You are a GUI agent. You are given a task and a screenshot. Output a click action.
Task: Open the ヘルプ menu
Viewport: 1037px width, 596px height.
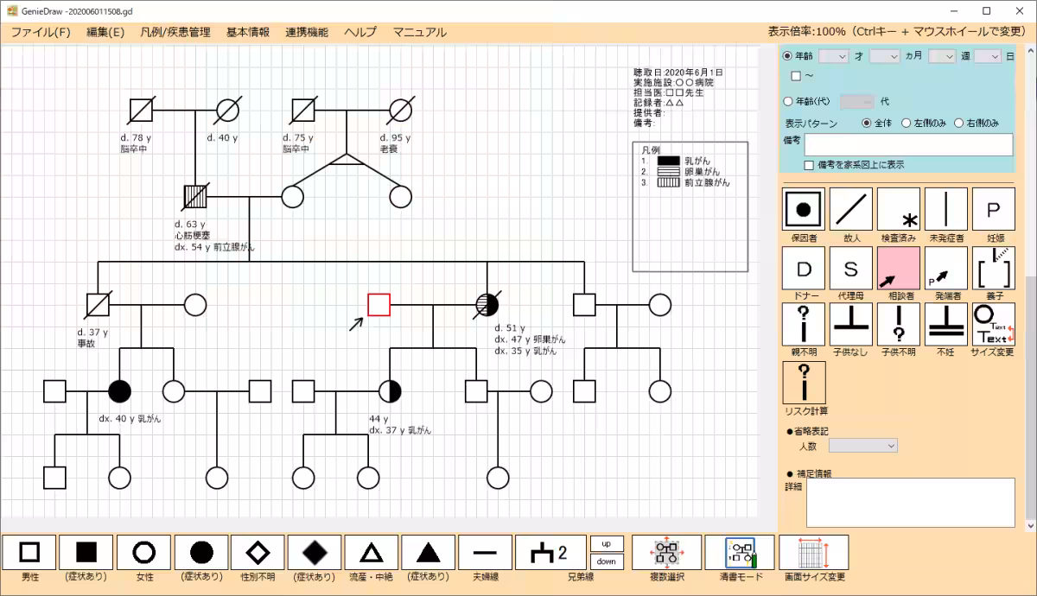pyautogui.click(x=360, y=32)
